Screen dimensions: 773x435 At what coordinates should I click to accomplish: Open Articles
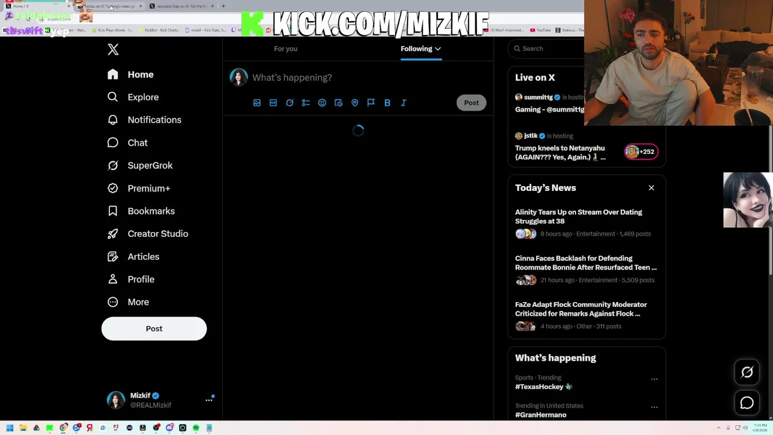[133, 257]
